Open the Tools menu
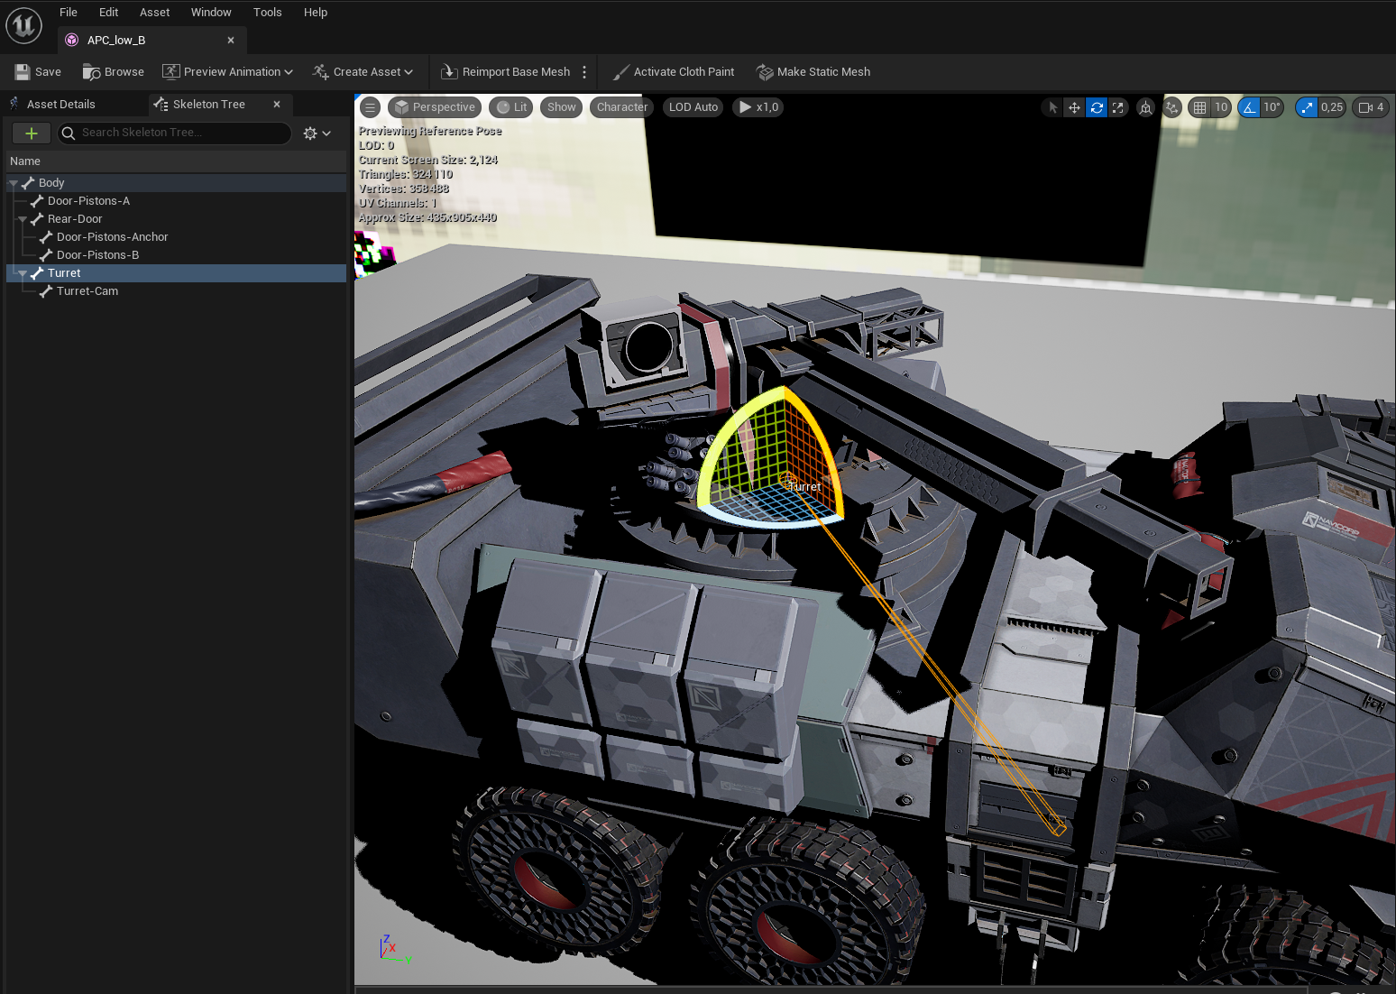 click(x=267, y=13)
